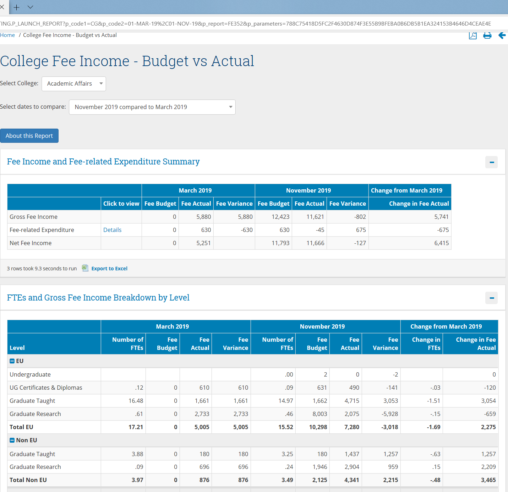
Task: Collapse the Non EU group rows
Action: click(12, 440)
